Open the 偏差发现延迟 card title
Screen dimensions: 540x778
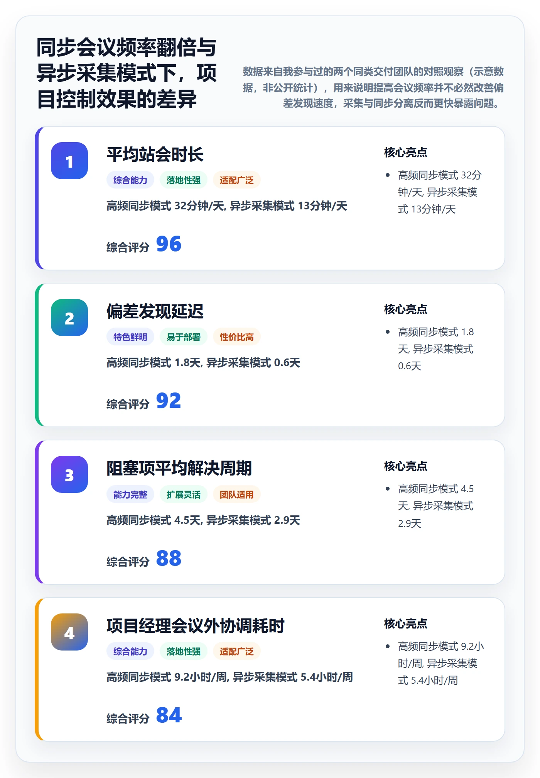[x=155, y=311]
